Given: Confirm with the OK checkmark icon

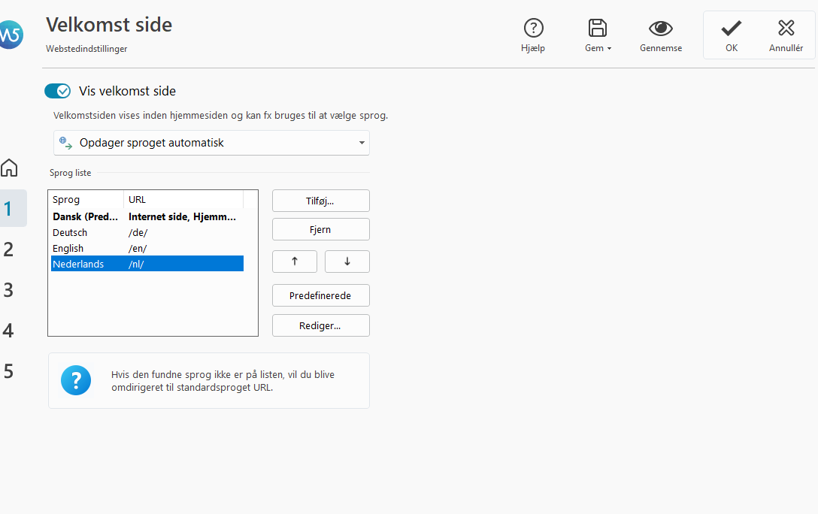Looking at the screenshot, I should [731, 29].
